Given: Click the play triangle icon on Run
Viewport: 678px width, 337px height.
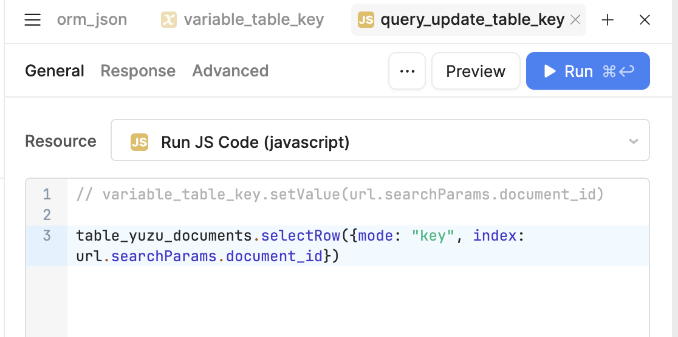Looking at the screenshot, I should click(550, 71).
